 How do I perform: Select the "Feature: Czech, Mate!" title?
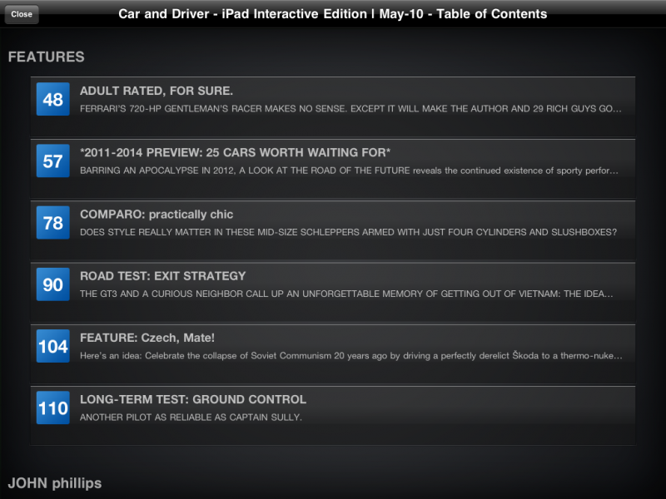[147, 338]
